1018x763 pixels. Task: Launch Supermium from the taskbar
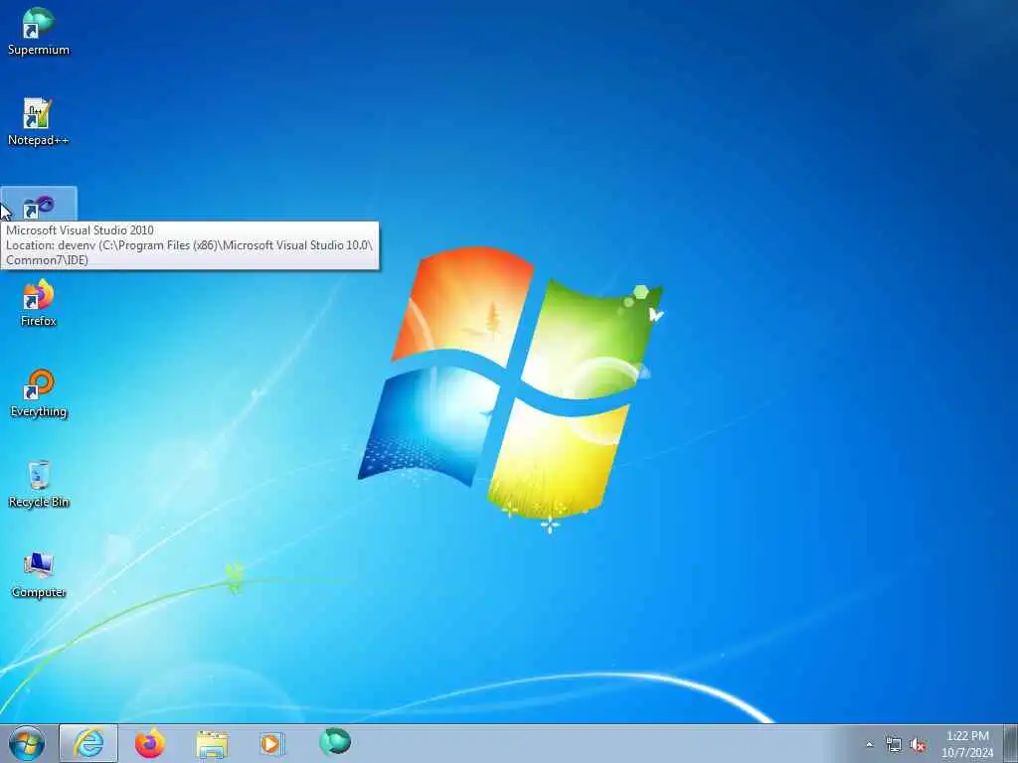335,742
